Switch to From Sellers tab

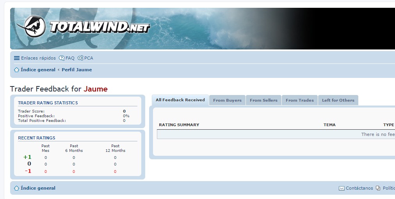point(263,100)
